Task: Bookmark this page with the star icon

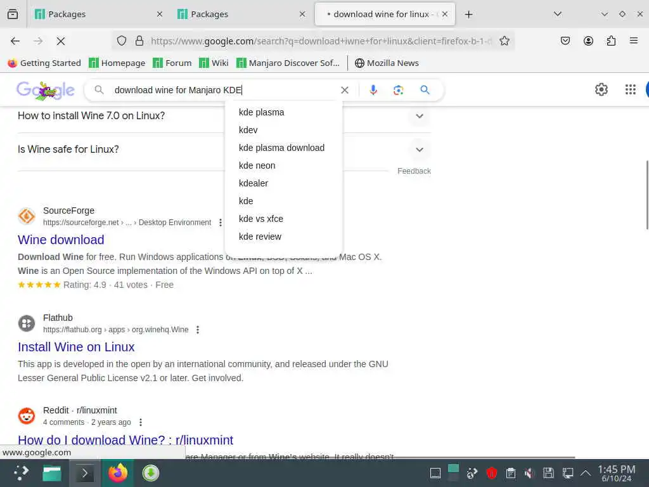Action: 504,41
